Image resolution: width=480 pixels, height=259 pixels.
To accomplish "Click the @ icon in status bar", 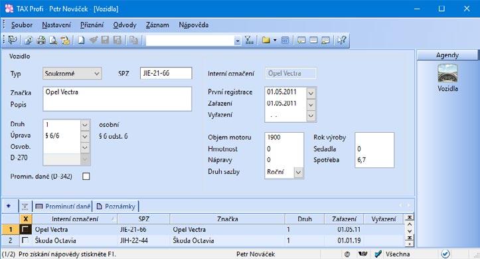I will pyautogui.click(x=347, y=254).
